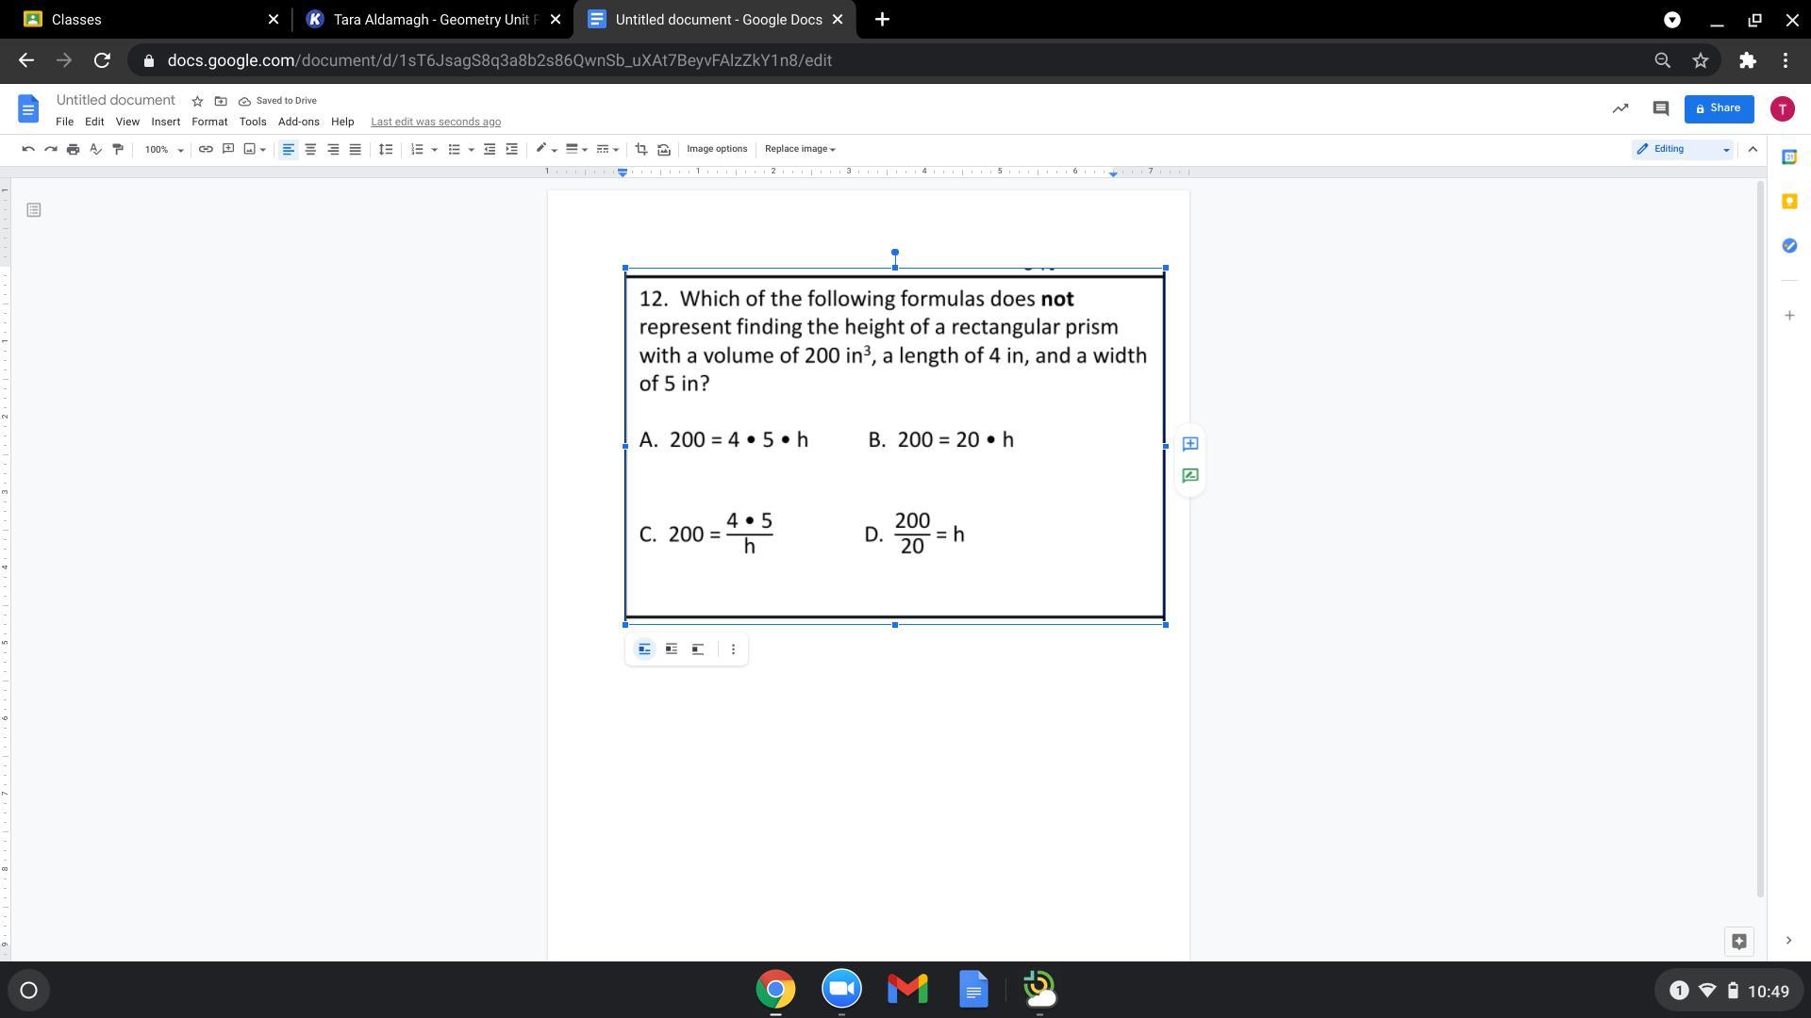1811x1018 pixels.
Task: Open the Google Calendar side panel
Action: (x=1789, y=157)
